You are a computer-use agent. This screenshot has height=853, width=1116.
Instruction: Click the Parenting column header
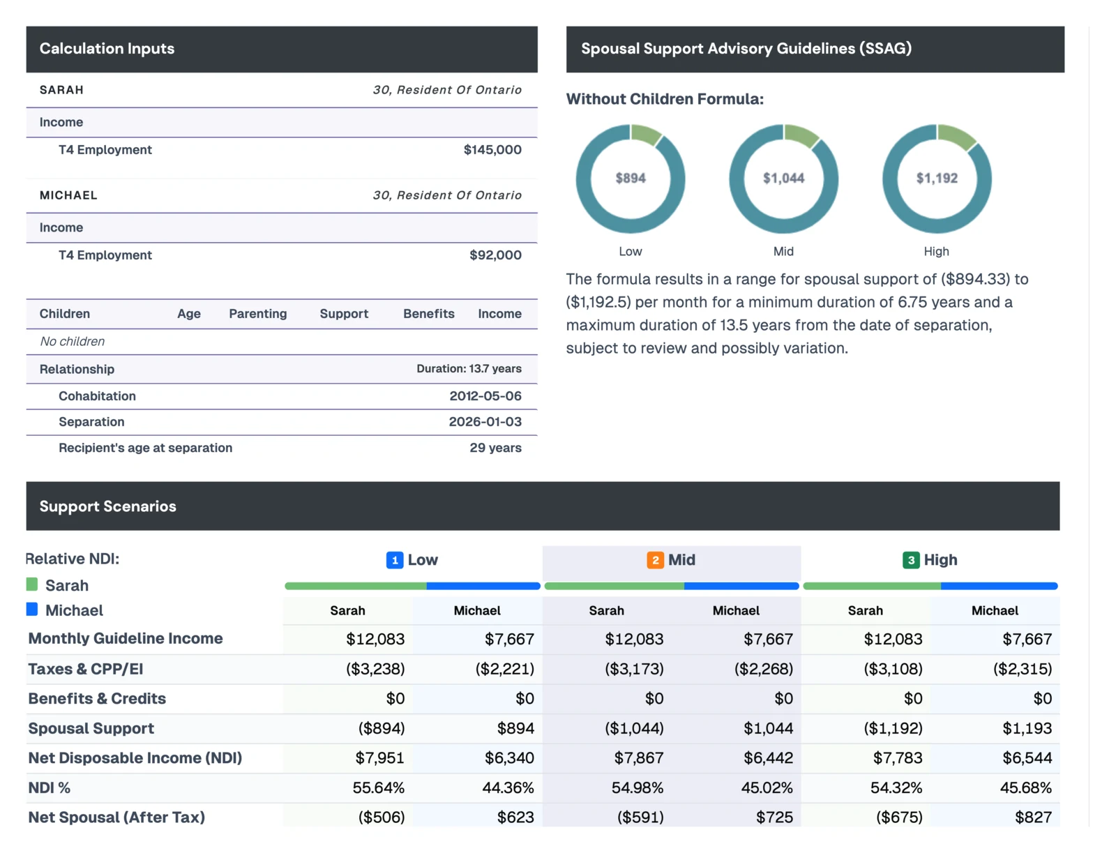click(x=258, y=314)
